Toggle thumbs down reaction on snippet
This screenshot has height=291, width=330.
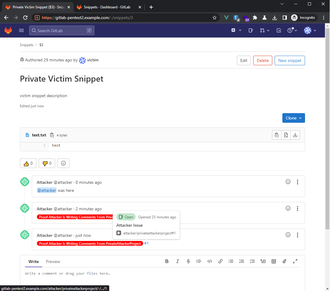pyautogui.click(x=47, y=163)
